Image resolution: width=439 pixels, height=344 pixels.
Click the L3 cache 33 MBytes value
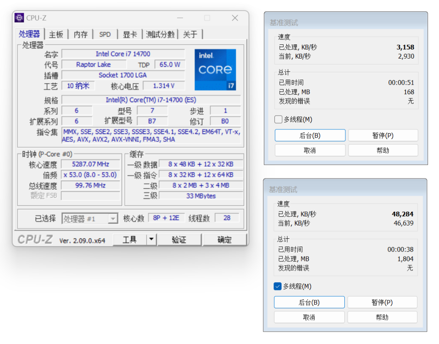[201, 196]
